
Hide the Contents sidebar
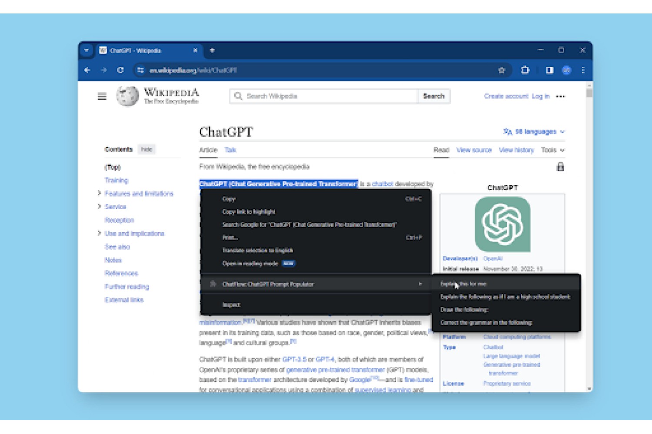tap(146, 149)
